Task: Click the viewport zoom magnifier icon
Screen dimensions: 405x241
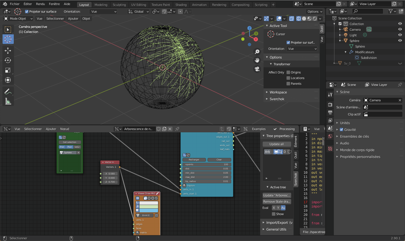Action: 257,52
